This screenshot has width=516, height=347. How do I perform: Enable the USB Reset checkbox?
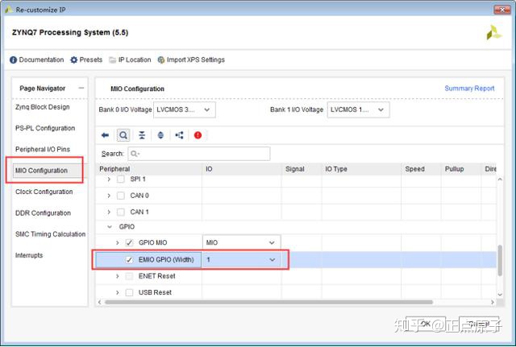(129, 292)
